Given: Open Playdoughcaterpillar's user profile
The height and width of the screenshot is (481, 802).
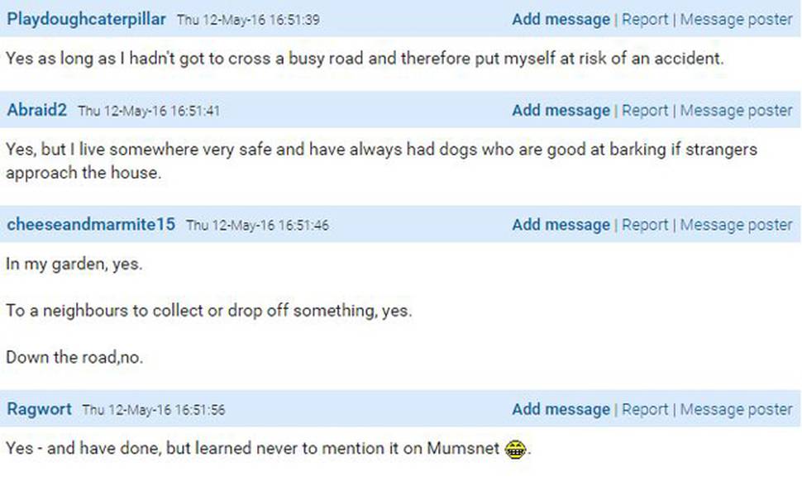Looking at the screenshot, I should pyautogui.click(x=86, y=20).
